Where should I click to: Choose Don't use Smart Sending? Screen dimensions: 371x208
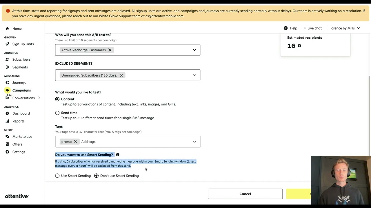tap(97, 176)
